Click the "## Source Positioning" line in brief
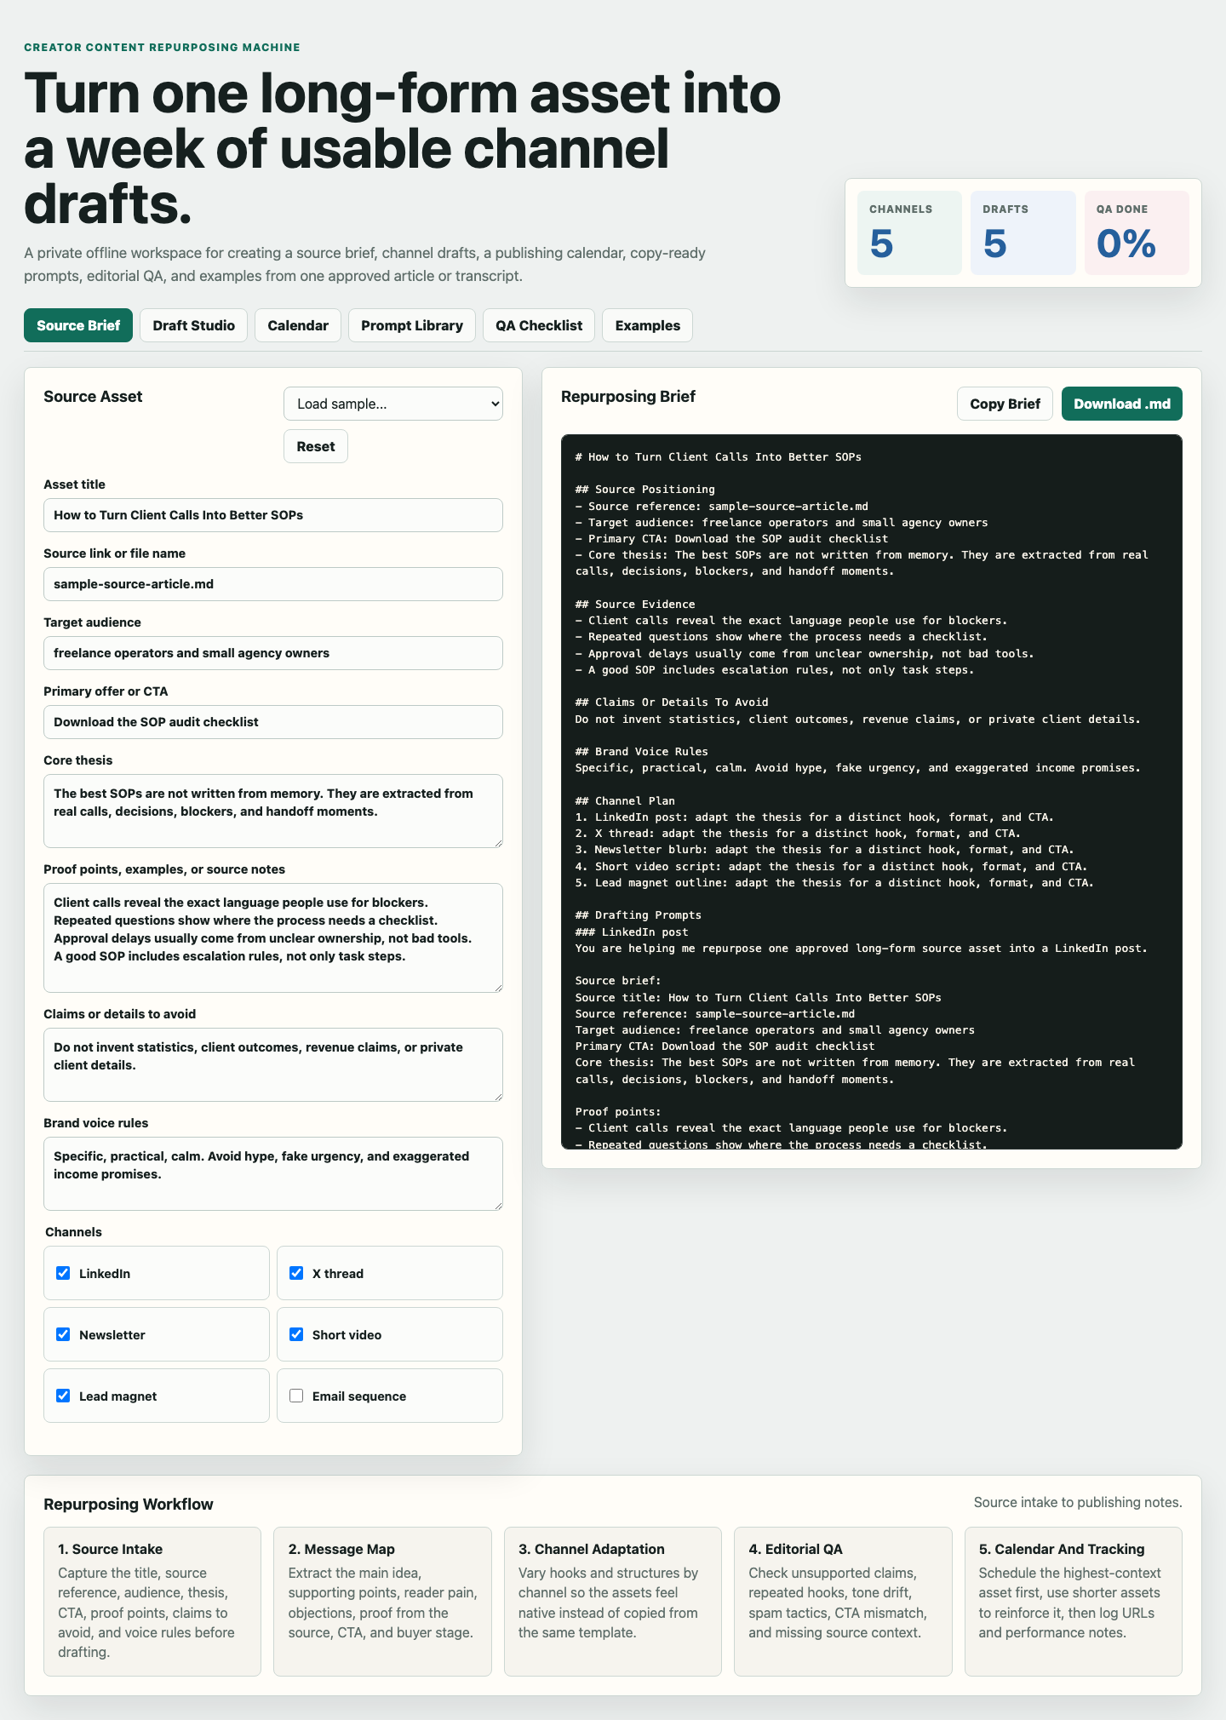Image resolution: width=1226 pixels, height=1720 pixels. (x=645, y=489)
